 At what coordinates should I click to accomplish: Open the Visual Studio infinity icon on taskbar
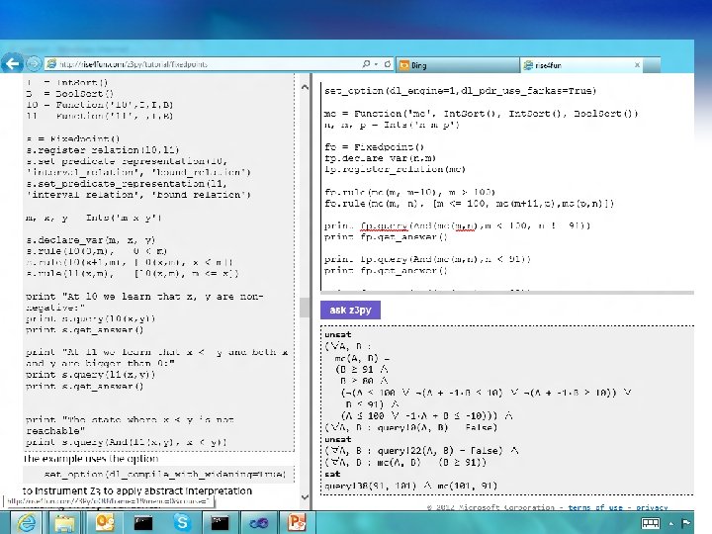259,523
